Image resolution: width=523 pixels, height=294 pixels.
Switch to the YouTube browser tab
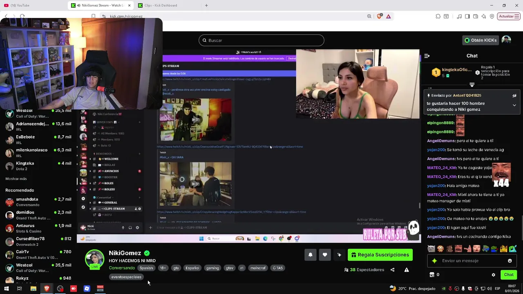pyautogui.click(x=33, y=5)
